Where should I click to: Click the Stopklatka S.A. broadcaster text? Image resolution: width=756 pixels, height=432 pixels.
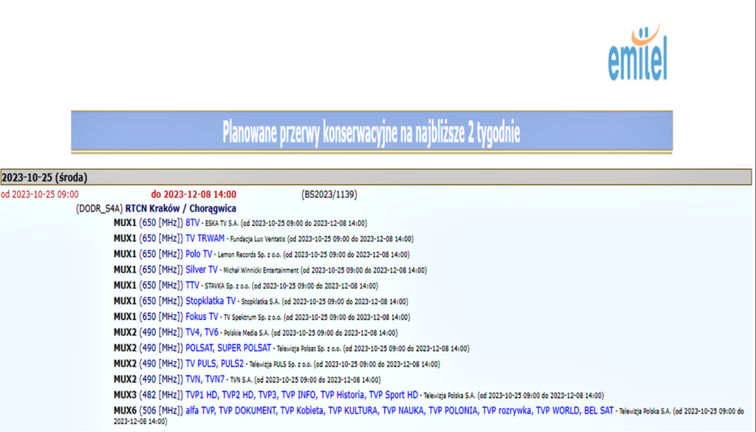coord(261,302)
